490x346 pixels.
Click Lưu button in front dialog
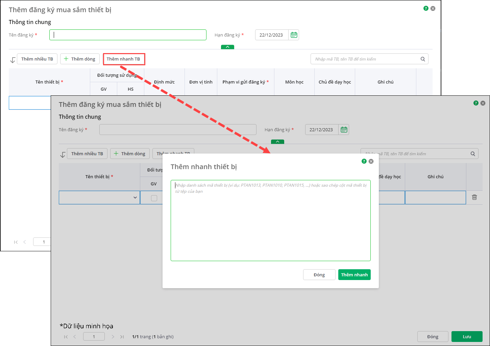pos(467,337)
